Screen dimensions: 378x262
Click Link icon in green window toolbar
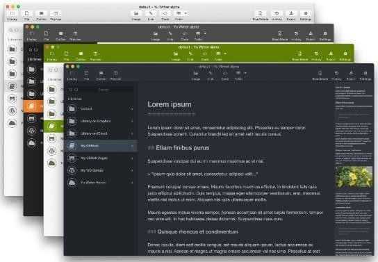point(190,54)
